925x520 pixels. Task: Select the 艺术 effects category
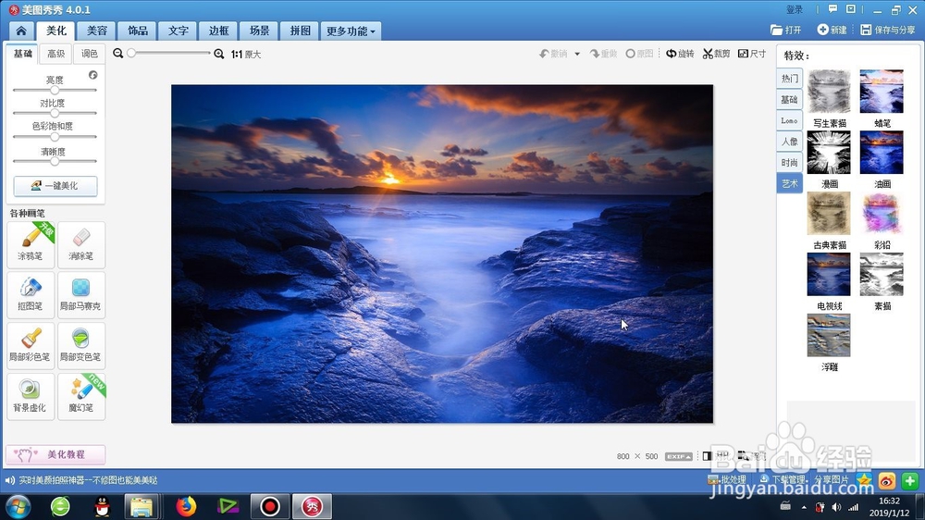click(789, 183)
